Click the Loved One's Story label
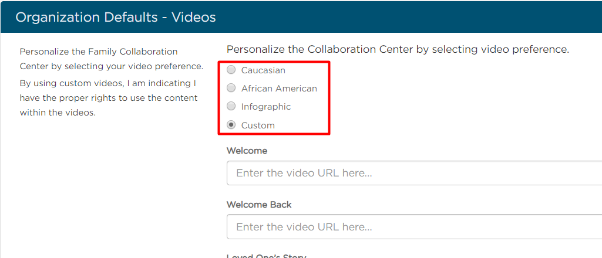This screenshot has width=602, height=258. tap(267, 256)
